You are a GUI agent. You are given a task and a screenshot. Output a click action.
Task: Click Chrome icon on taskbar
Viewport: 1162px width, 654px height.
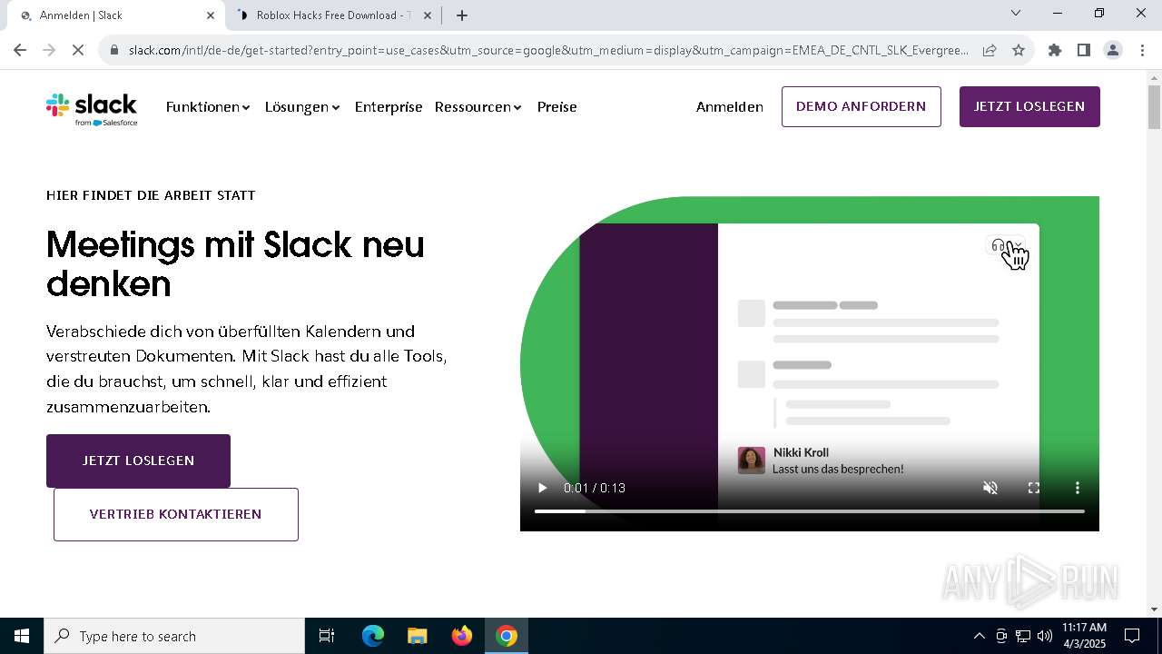507,636
